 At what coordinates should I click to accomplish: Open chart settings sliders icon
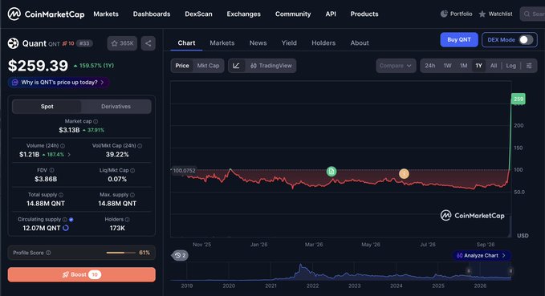529,66
